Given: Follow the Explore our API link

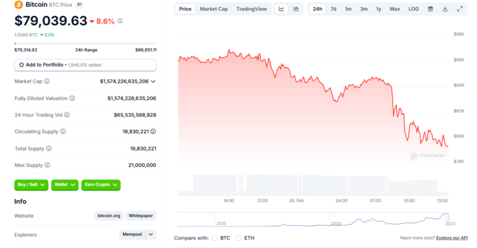Looking at the screenshot, I should (452, 238).
